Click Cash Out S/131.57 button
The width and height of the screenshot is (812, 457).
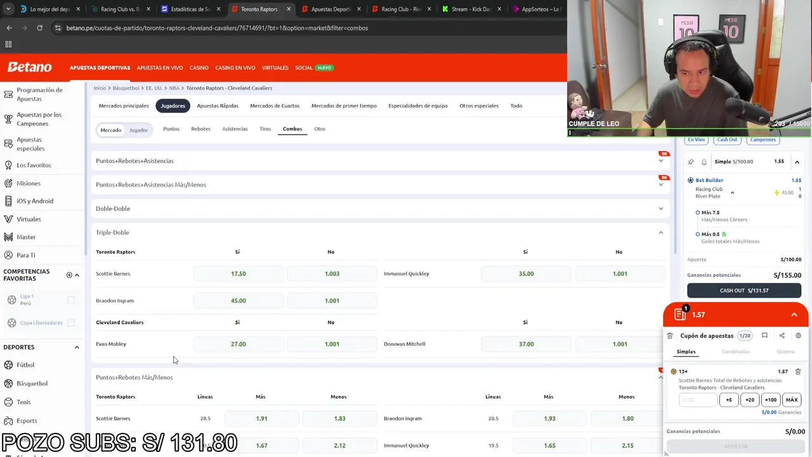coord(744,291)
